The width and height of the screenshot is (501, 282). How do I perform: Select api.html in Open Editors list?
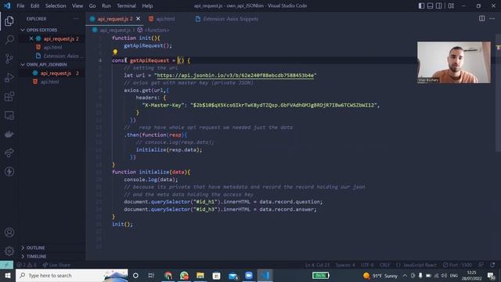[52, 47]
